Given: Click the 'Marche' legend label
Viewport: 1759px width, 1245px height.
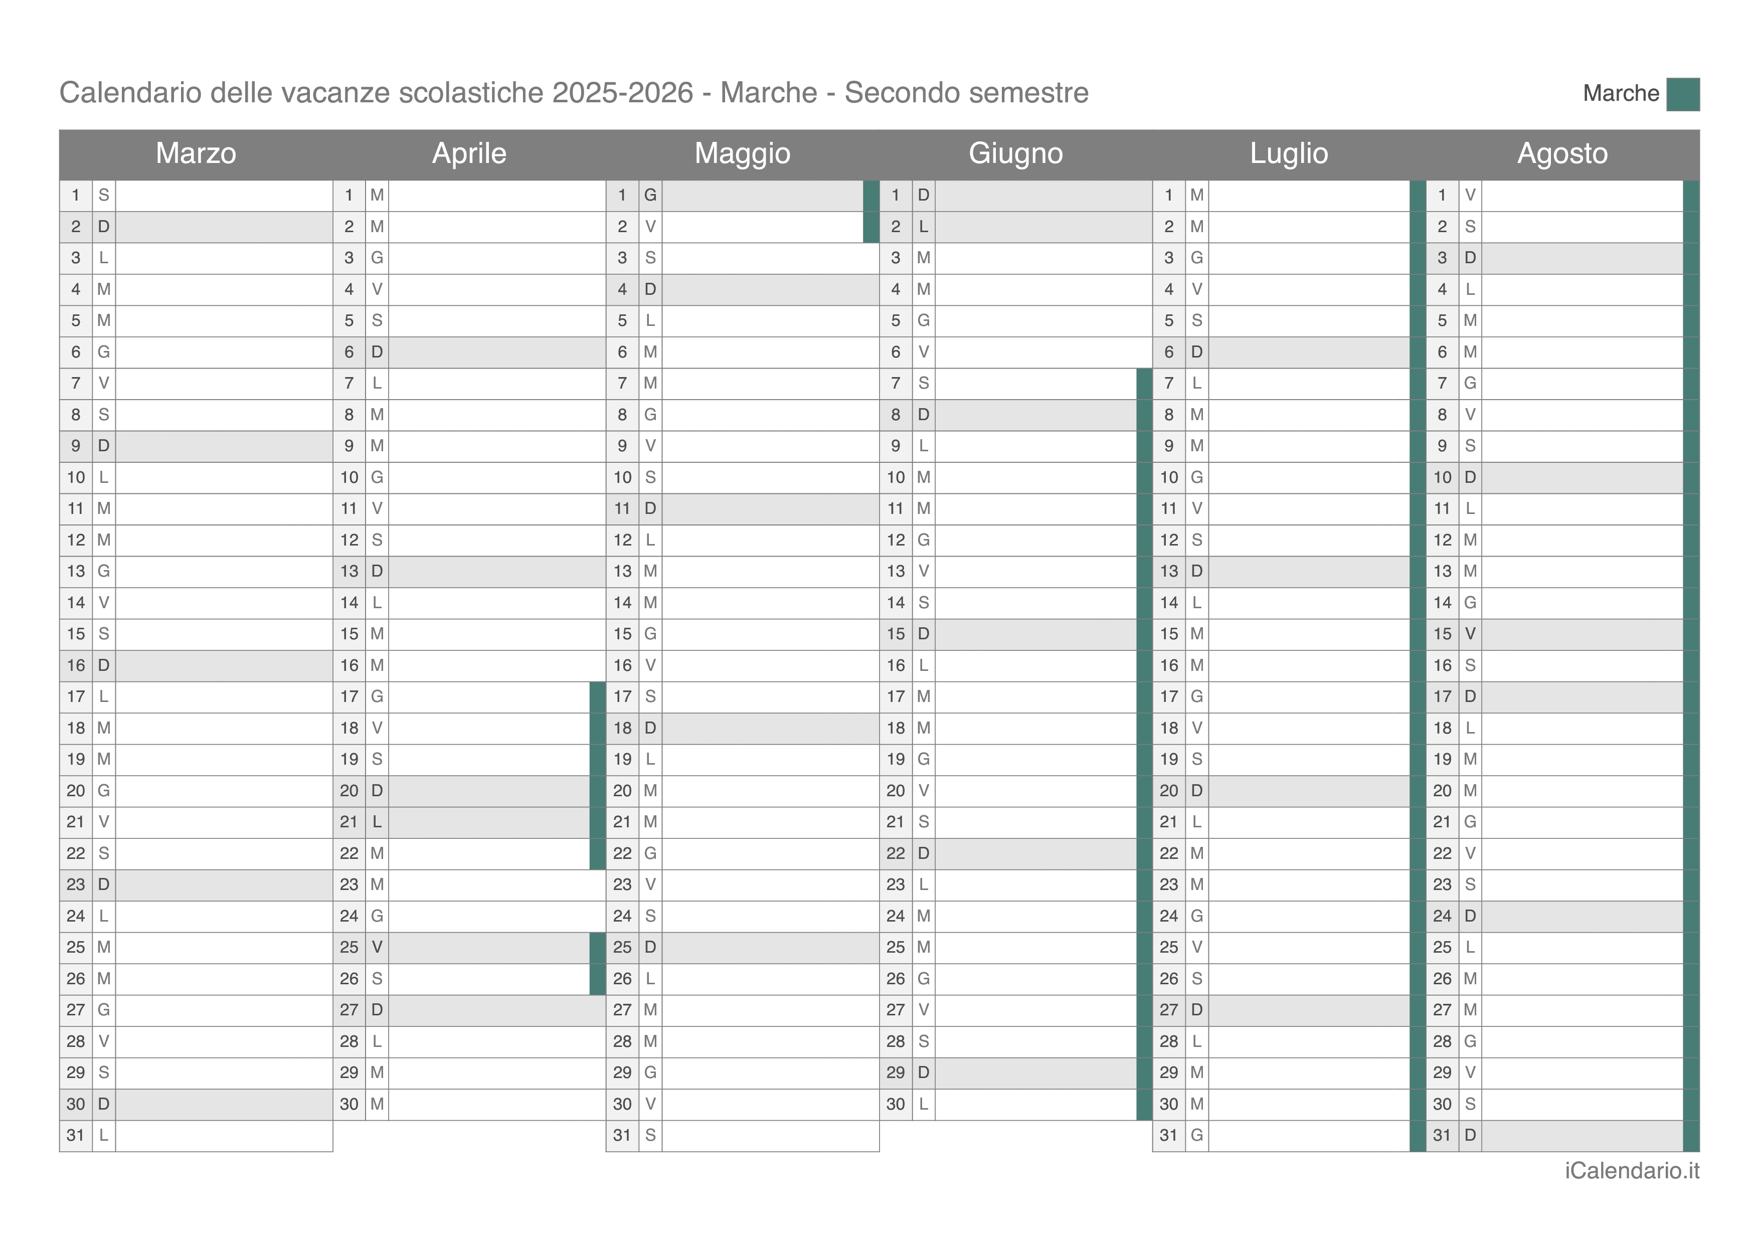Looking at the screenshot, I should [x=1621, y=94].
